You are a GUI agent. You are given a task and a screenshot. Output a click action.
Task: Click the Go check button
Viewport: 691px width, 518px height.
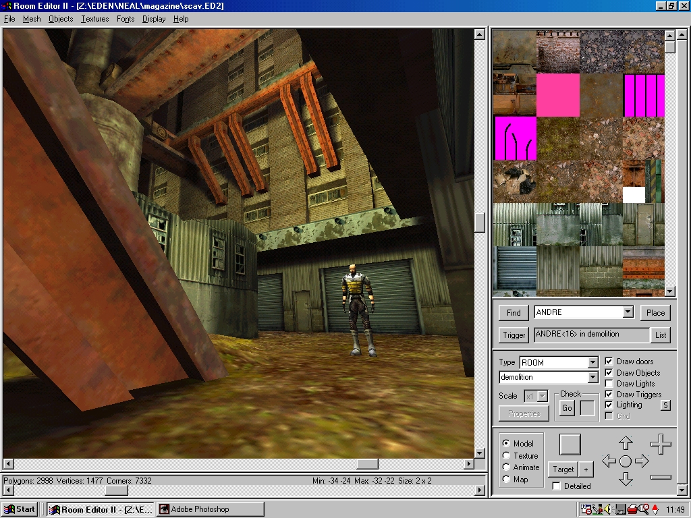(567, 408)
